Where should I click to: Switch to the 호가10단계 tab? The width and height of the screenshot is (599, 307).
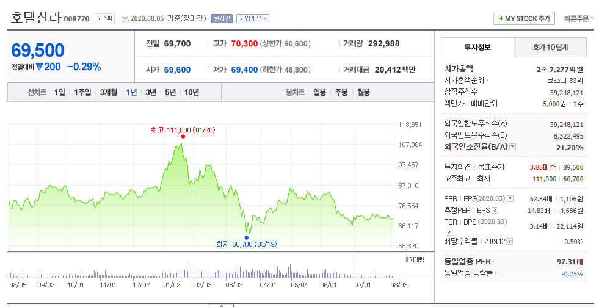coord(550,48)
